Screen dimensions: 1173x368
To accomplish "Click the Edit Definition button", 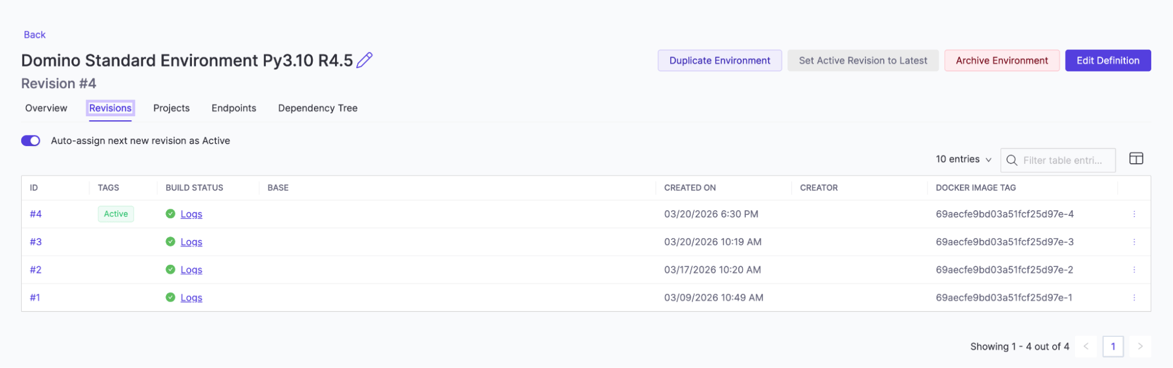I will (x=1108, y=60).
